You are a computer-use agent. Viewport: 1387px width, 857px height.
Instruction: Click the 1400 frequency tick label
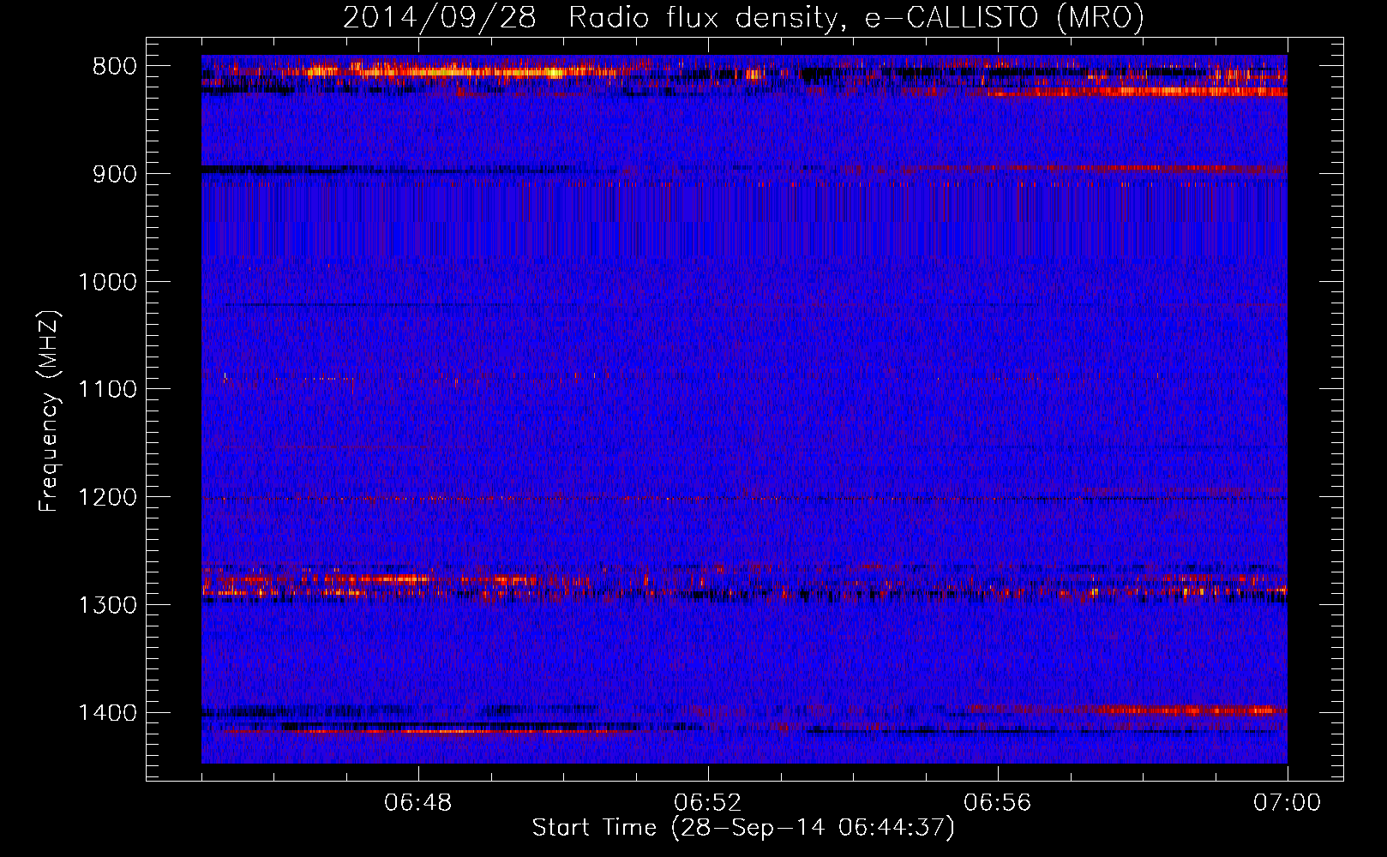tap(107, 713)
